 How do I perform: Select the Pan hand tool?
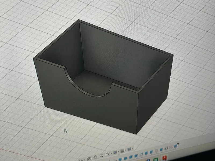(x=95, y=157)
